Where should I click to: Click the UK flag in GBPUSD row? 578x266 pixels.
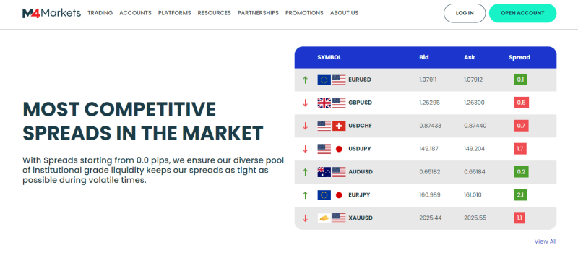click(x=324, y=103)
